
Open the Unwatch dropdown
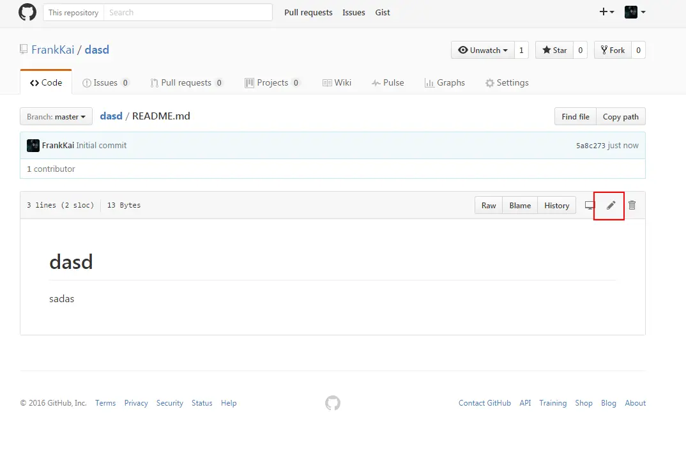482,50
